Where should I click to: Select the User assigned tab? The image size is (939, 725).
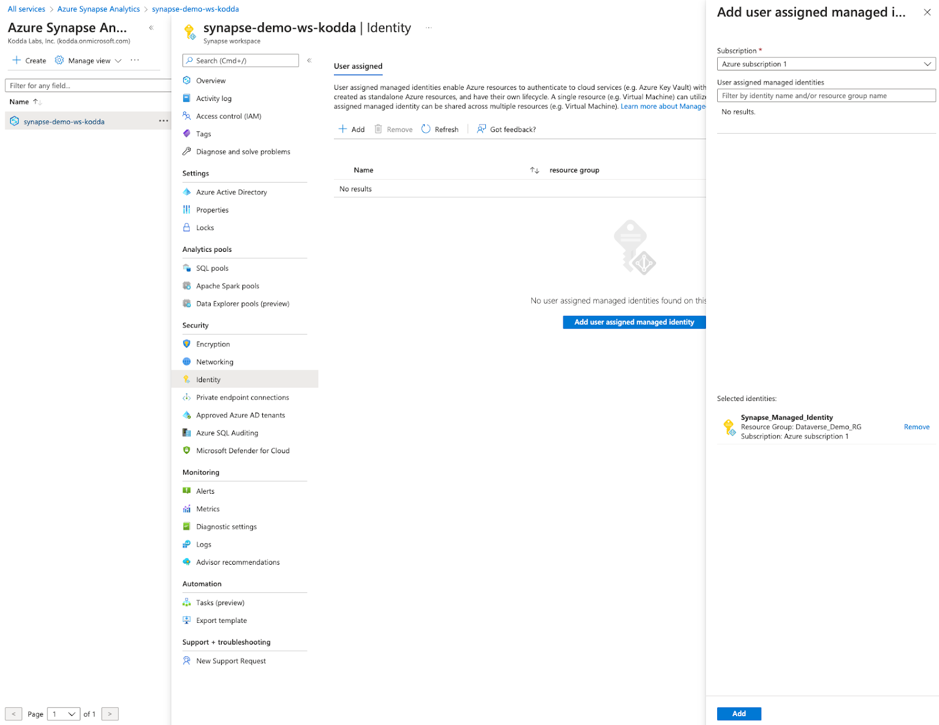[358, 66]
